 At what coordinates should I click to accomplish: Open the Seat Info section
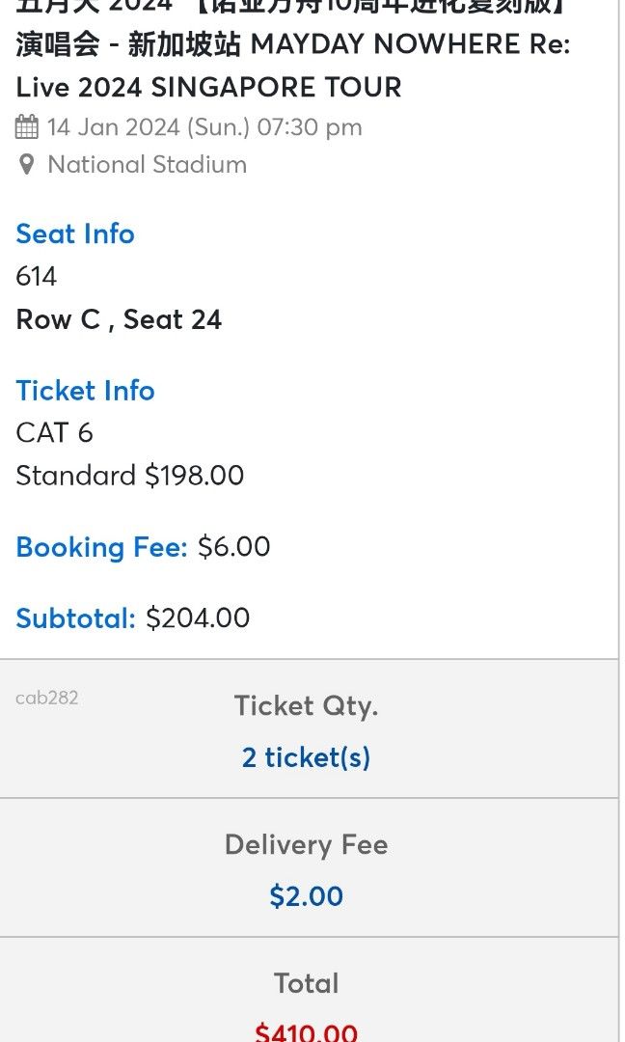[74, 233]
